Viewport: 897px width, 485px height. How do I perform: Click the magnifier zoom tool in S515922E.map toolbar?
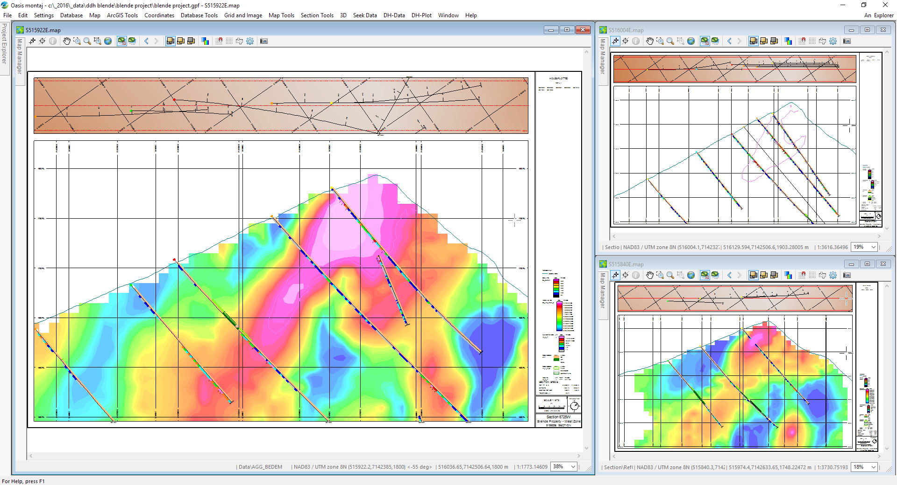point(87,41)
